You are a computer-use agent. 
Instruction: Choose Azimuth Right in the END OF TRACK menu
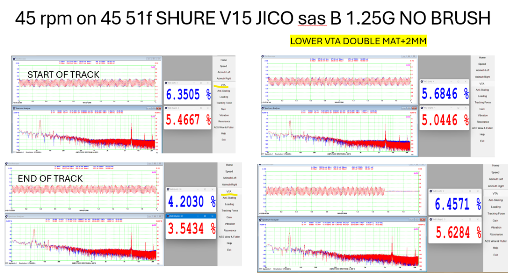point(229,184)
